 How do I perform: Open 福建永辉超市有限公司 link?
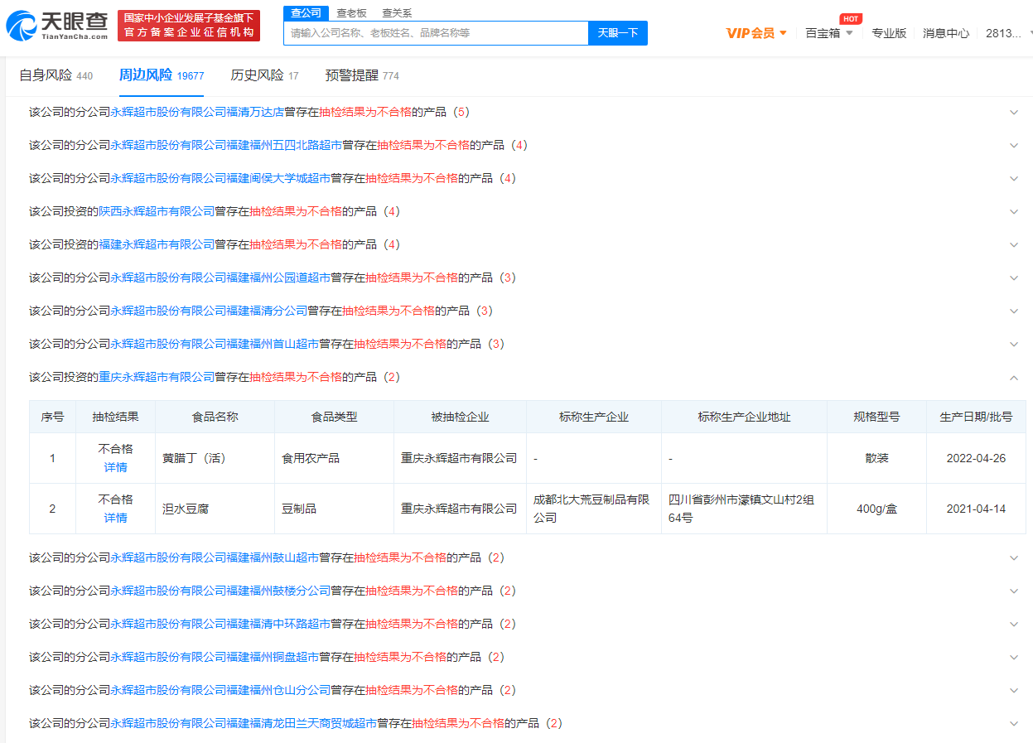pos(157,244)
